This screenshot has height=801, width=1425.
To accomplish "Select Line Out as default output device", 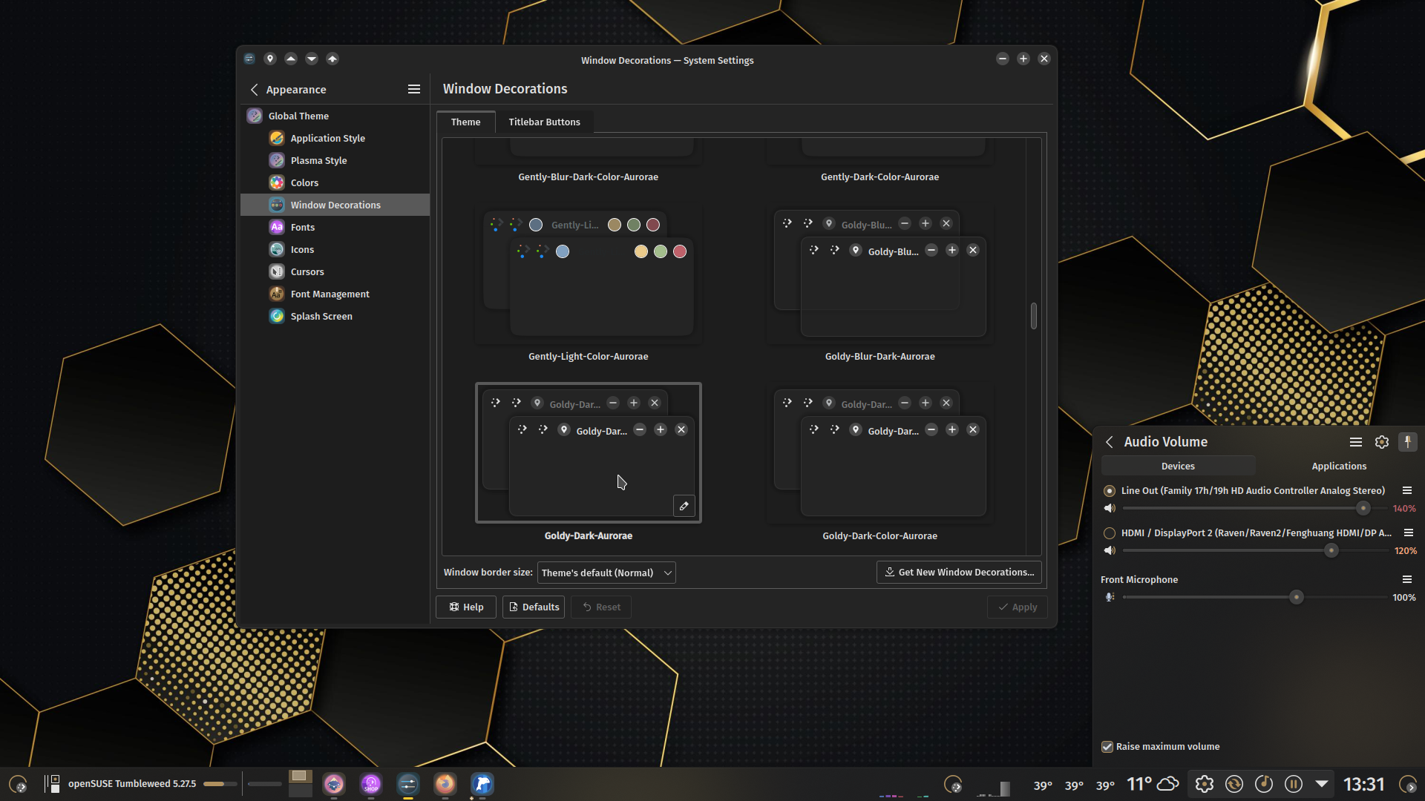I will tap(1110, 491).
